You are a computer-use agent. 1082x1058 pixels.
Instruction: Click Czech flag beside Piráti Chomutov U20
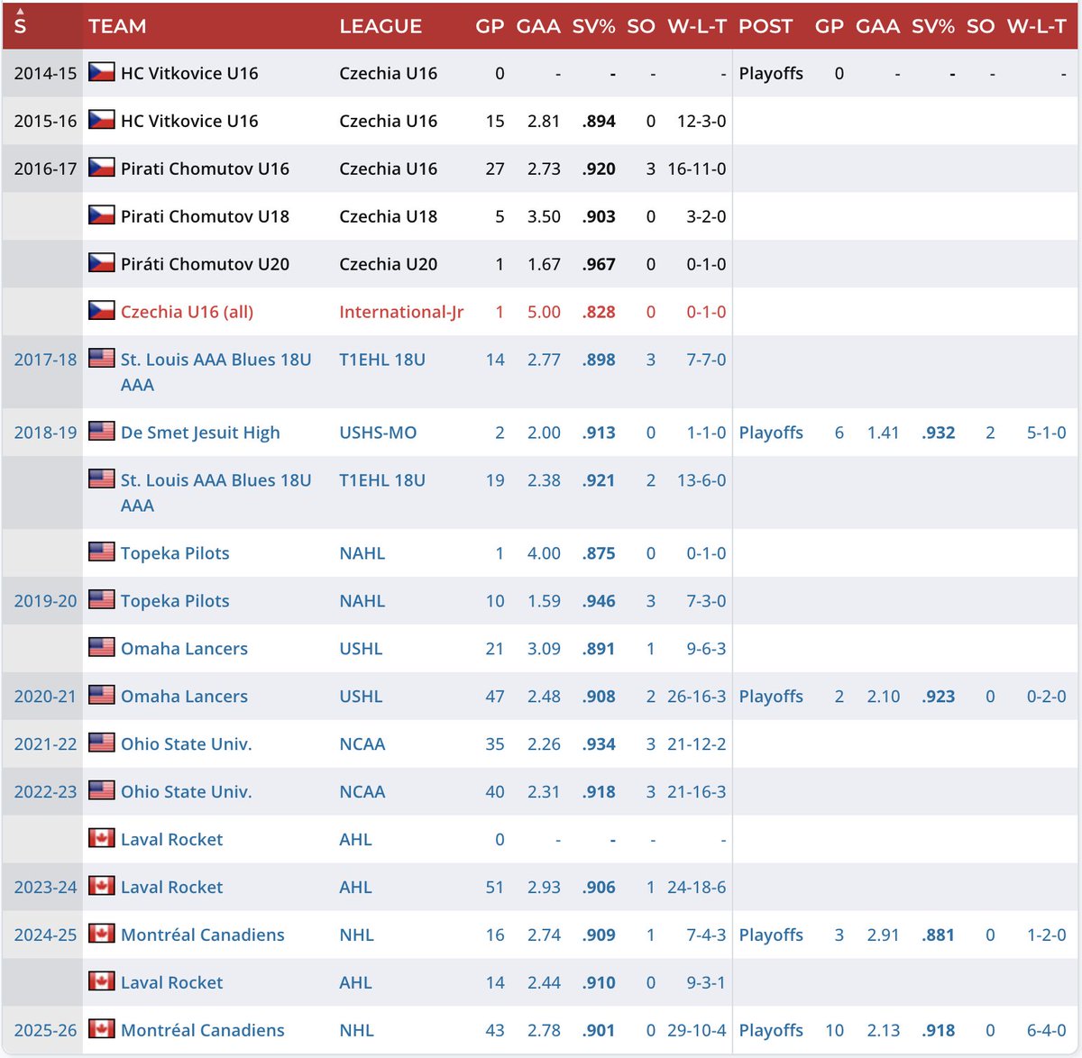point(101,263)
